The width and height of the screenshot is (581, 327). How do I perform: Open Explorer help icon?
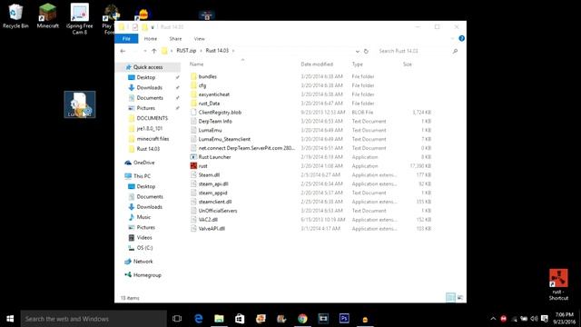click(461, 38)
